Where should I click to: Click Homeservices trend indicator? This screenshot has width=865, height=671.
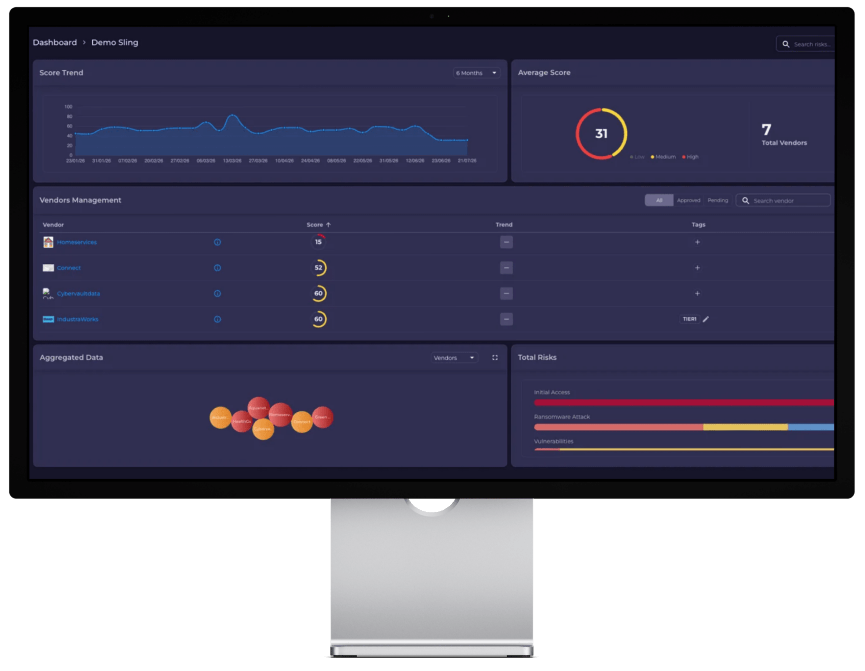[x=506, y=242]
